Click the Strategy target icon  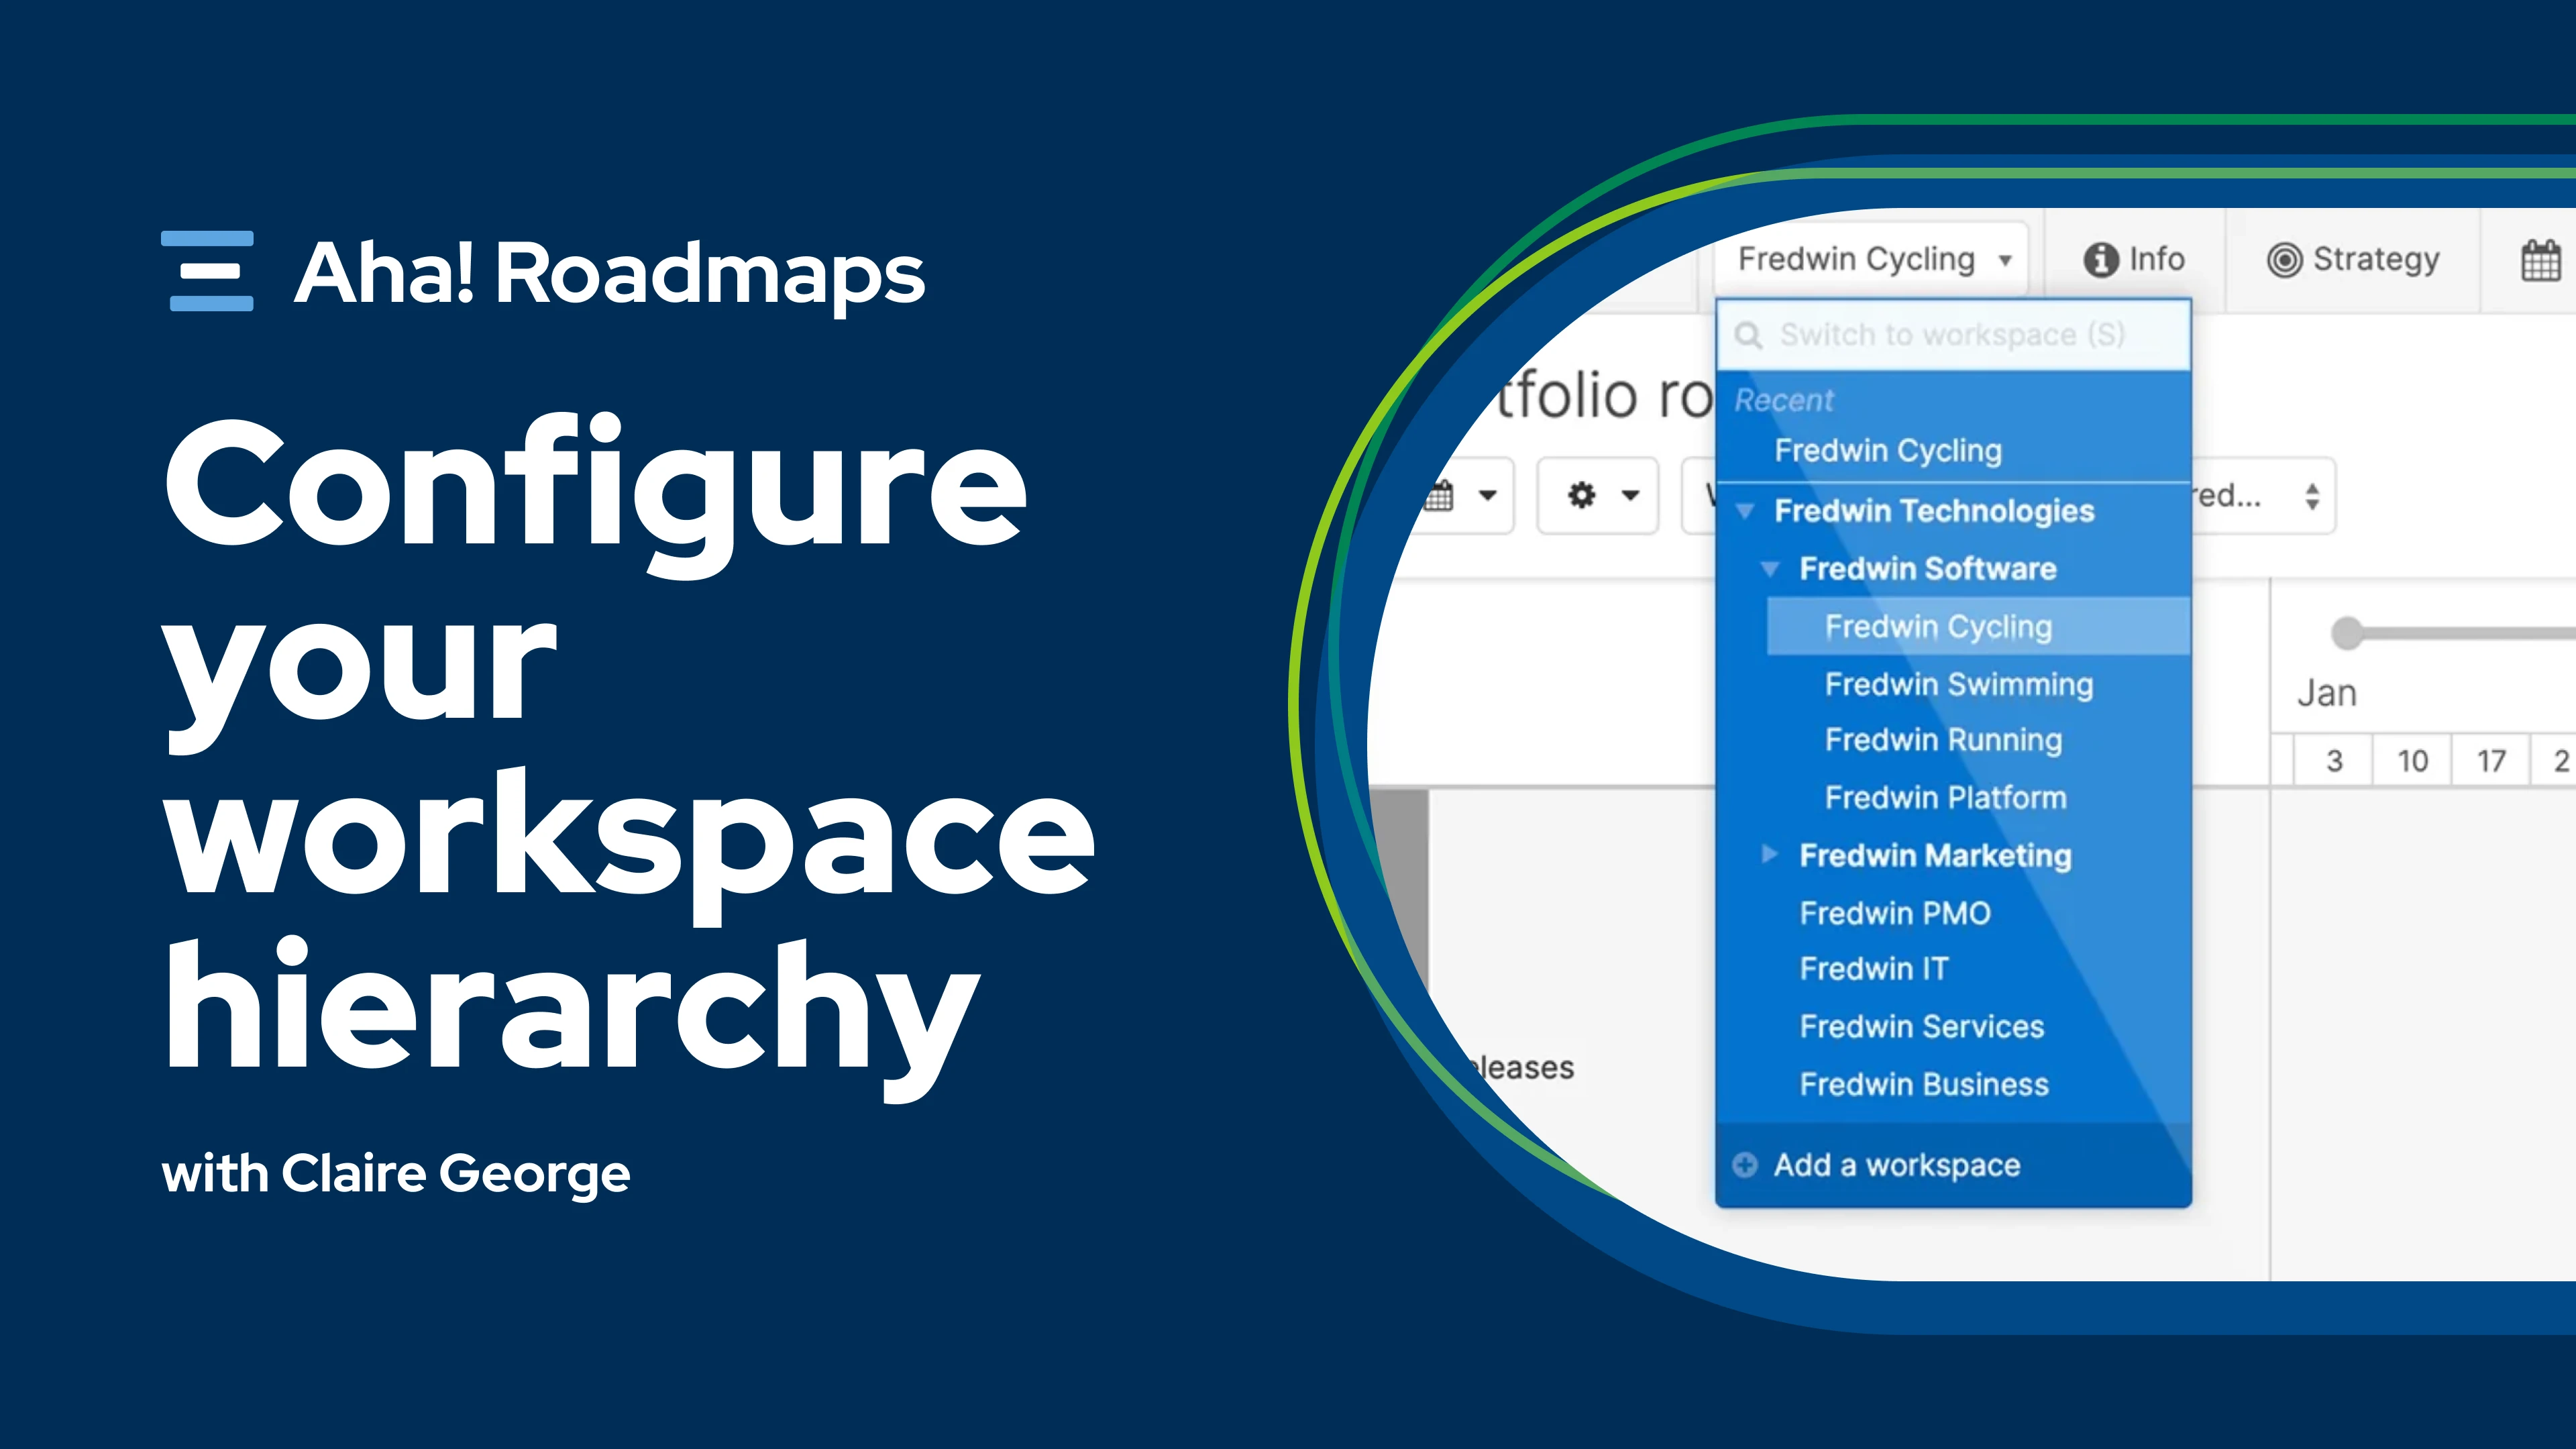pos(2284,260)
